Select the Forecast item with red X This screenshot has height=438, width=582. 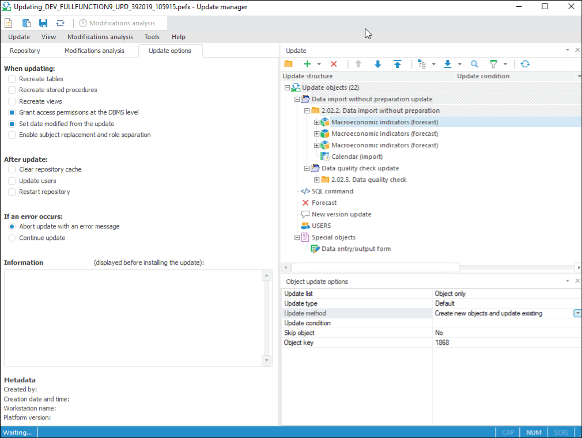[324, 203]
